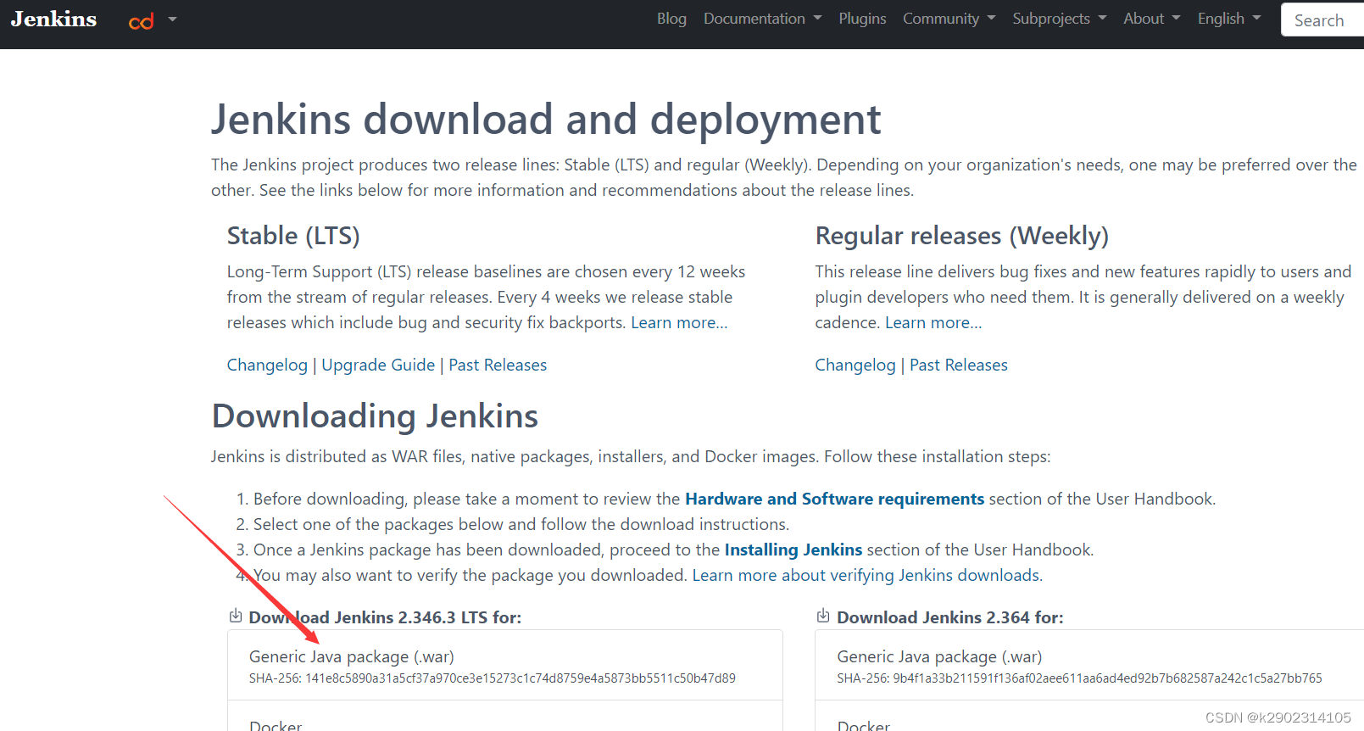
Task: Open Hardware and Software requirements link
Action: [834, 499]
